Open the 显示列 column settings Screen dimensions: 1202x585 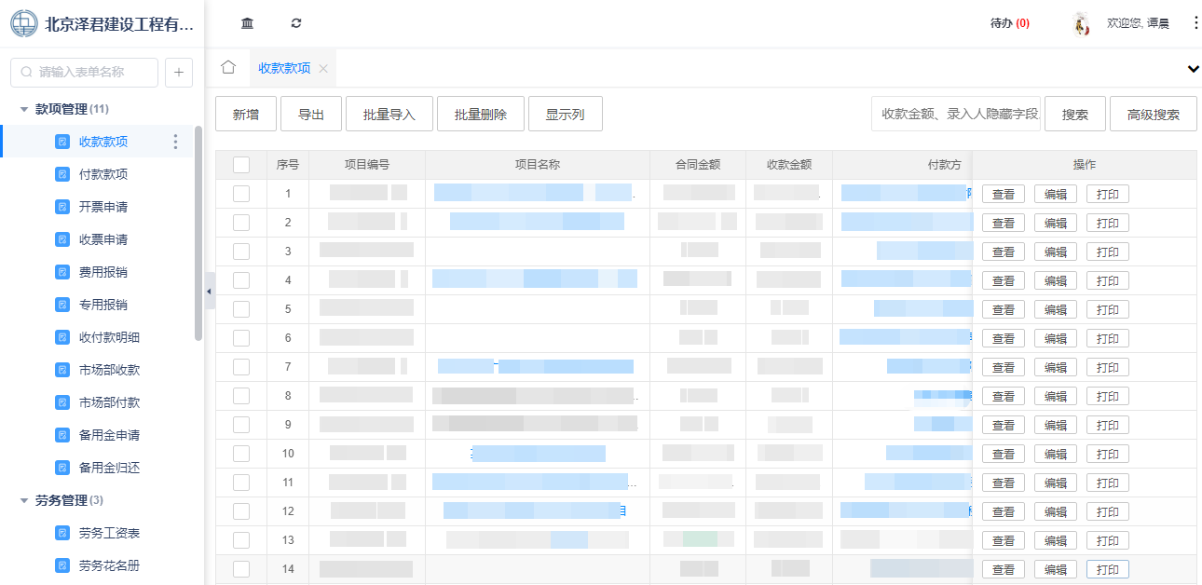(x=565, y=114)
